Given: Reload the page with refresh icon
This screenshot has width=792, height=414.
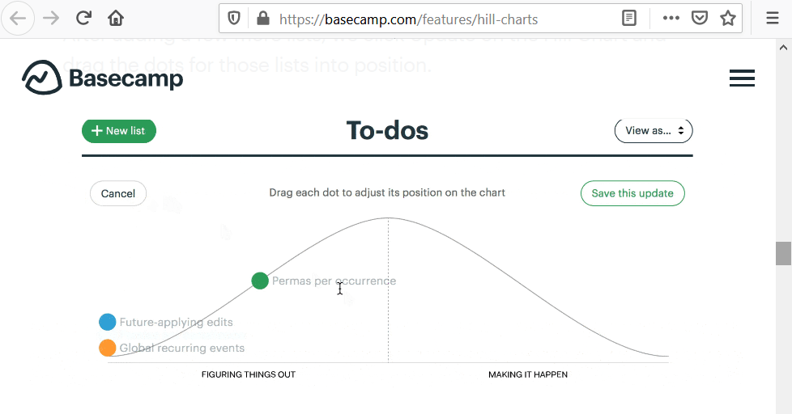Looking at the screenshot, I should pos(83,18).
